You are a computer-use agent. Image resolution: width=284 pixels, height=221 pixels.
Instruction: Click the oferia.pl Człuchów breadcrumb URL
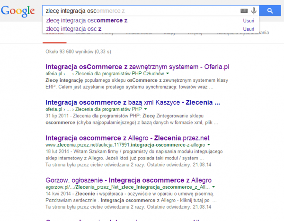point(105,74)
